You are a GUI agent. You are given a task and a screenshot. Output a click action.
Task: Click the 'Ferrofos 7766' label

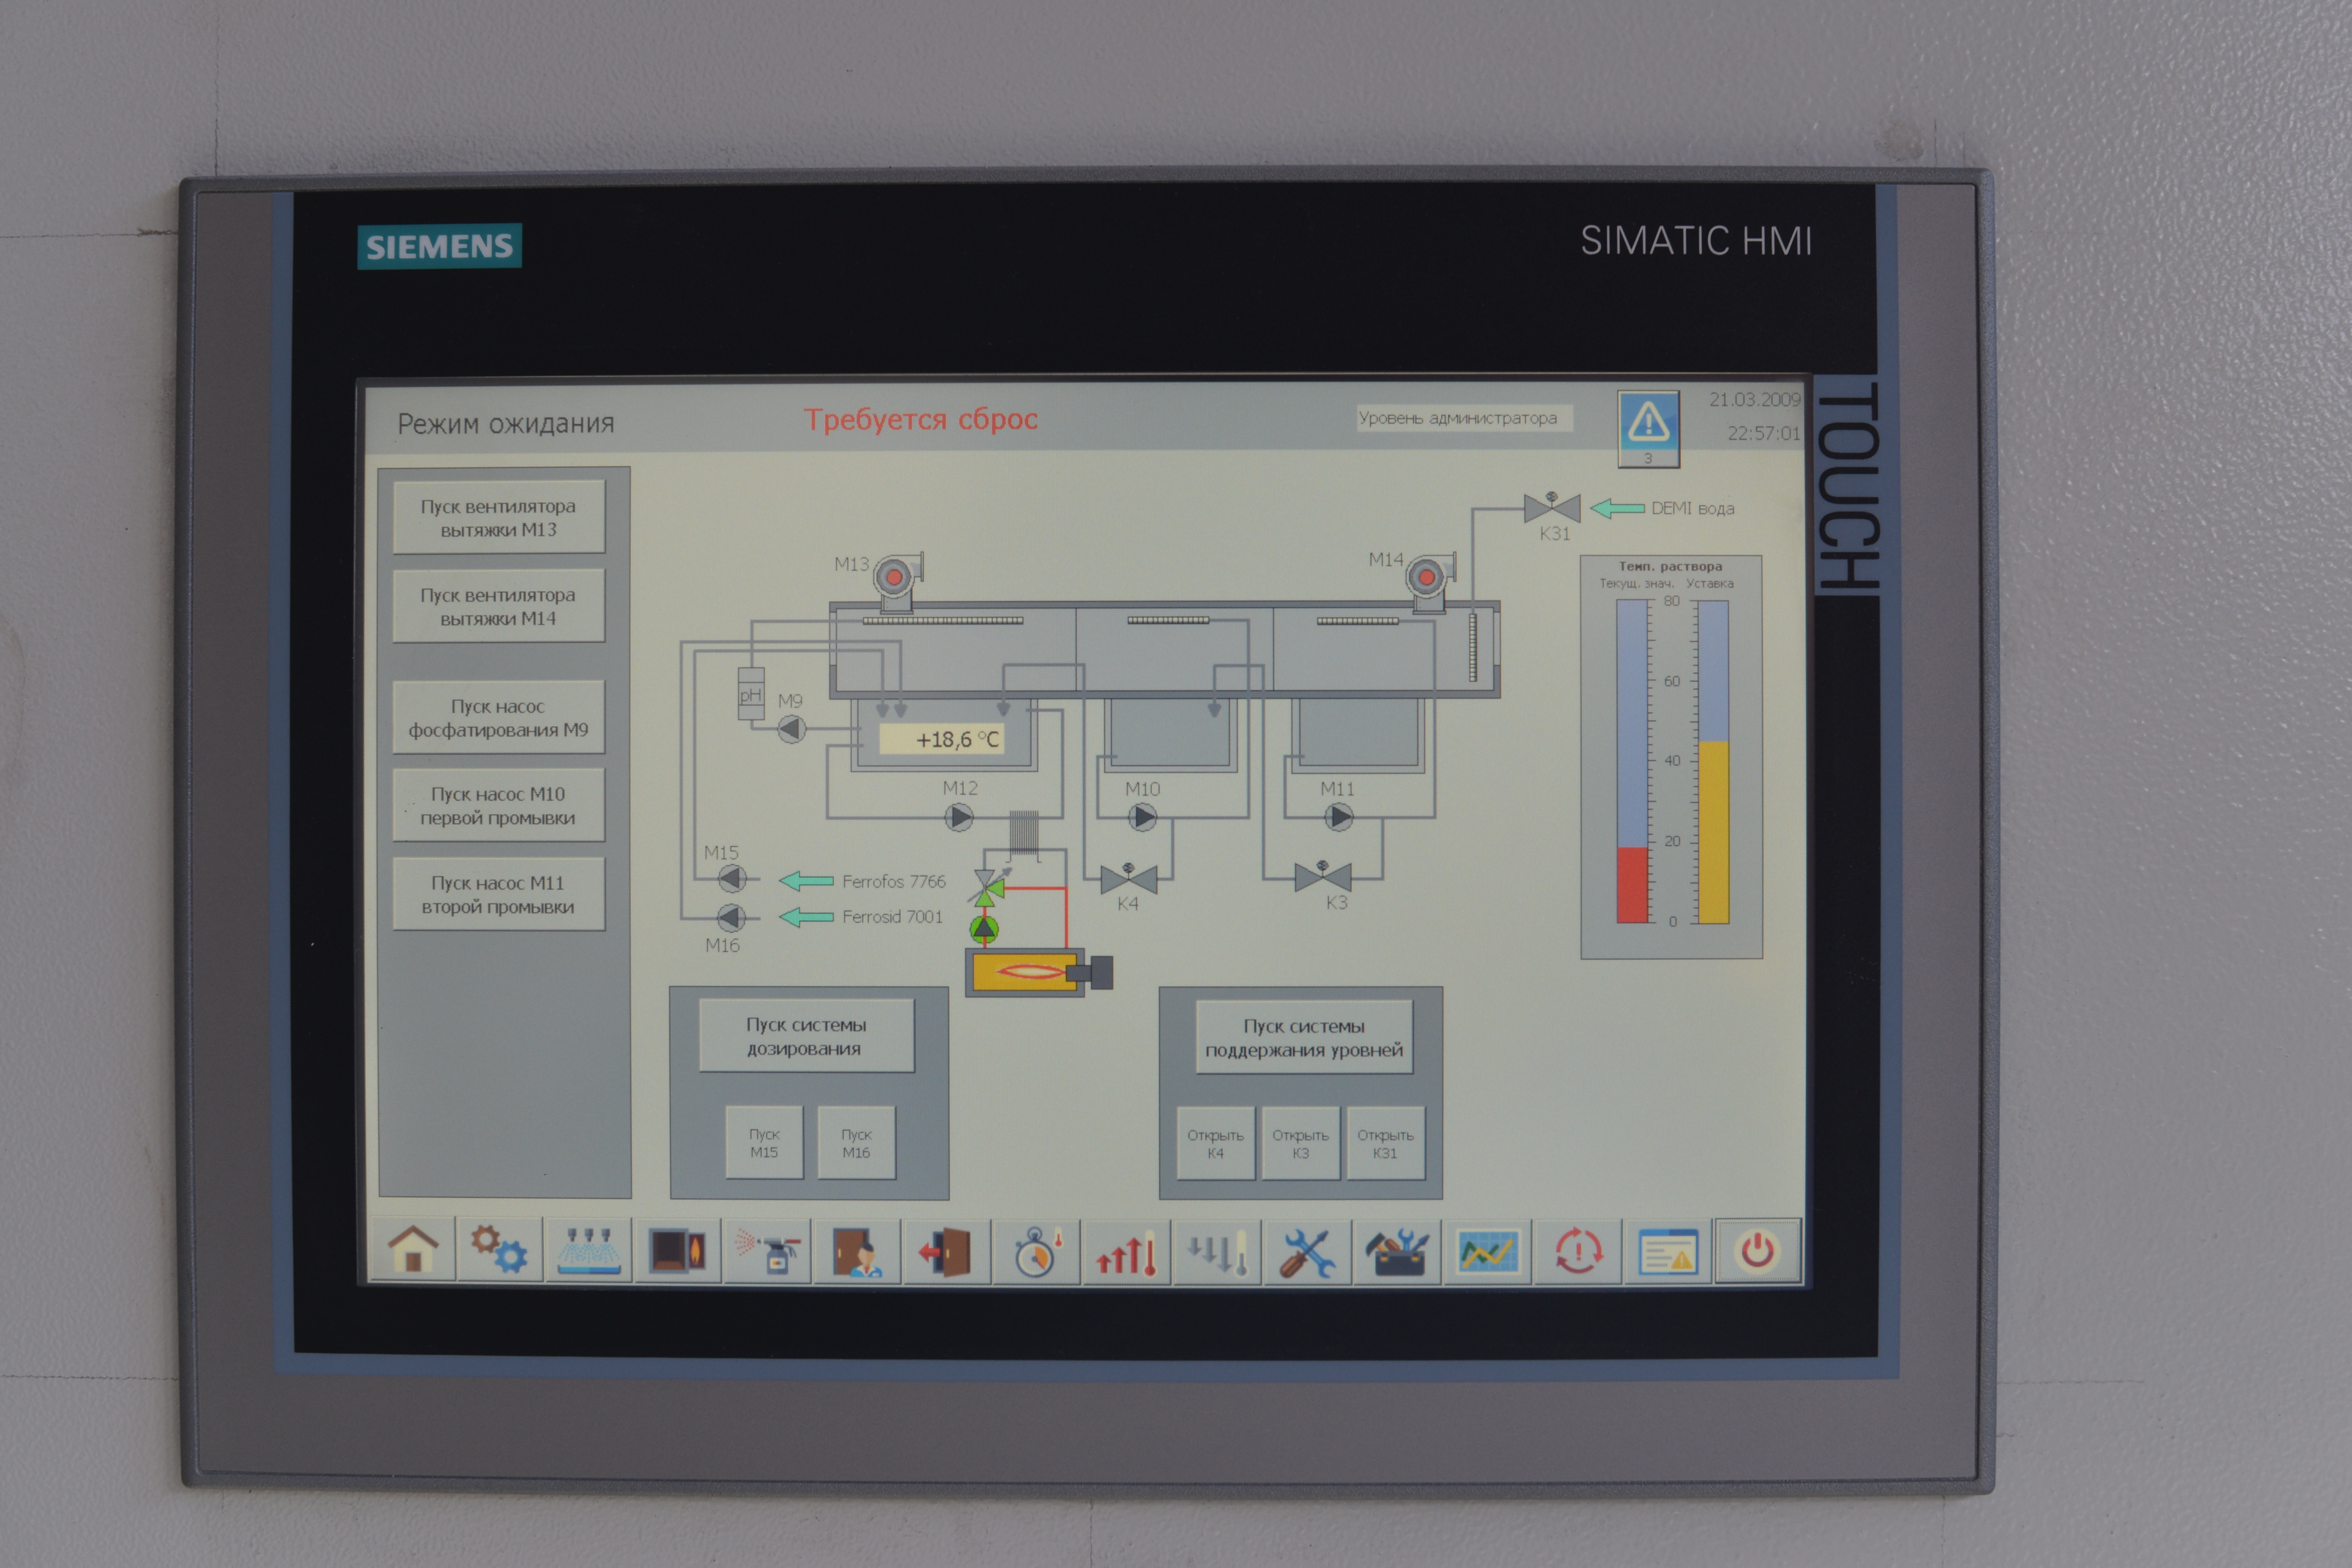(893, 881)
